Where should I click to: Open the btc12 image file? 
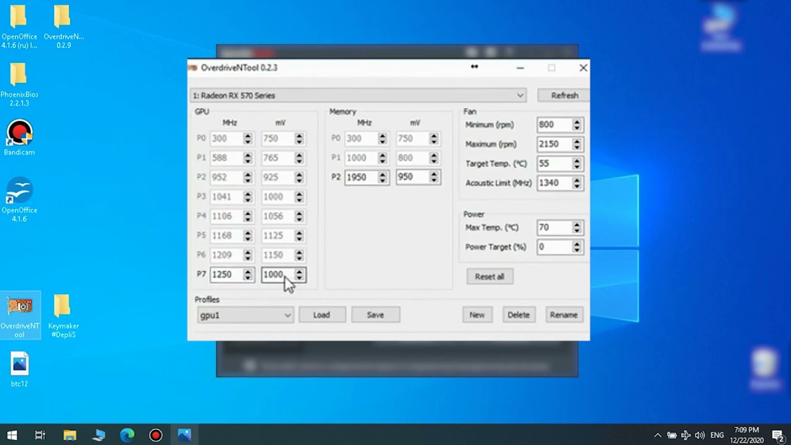click(20, 369)
